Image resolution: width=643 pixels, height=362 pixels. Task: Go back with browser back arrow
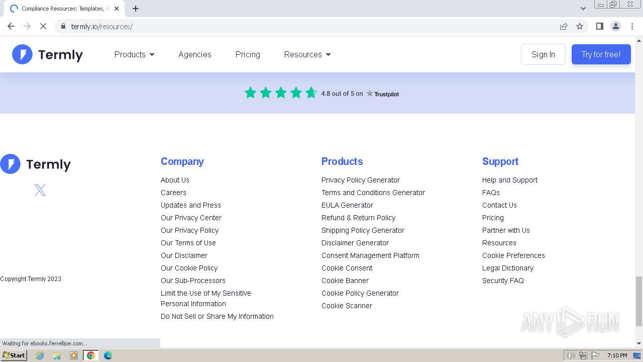(11, 26)
